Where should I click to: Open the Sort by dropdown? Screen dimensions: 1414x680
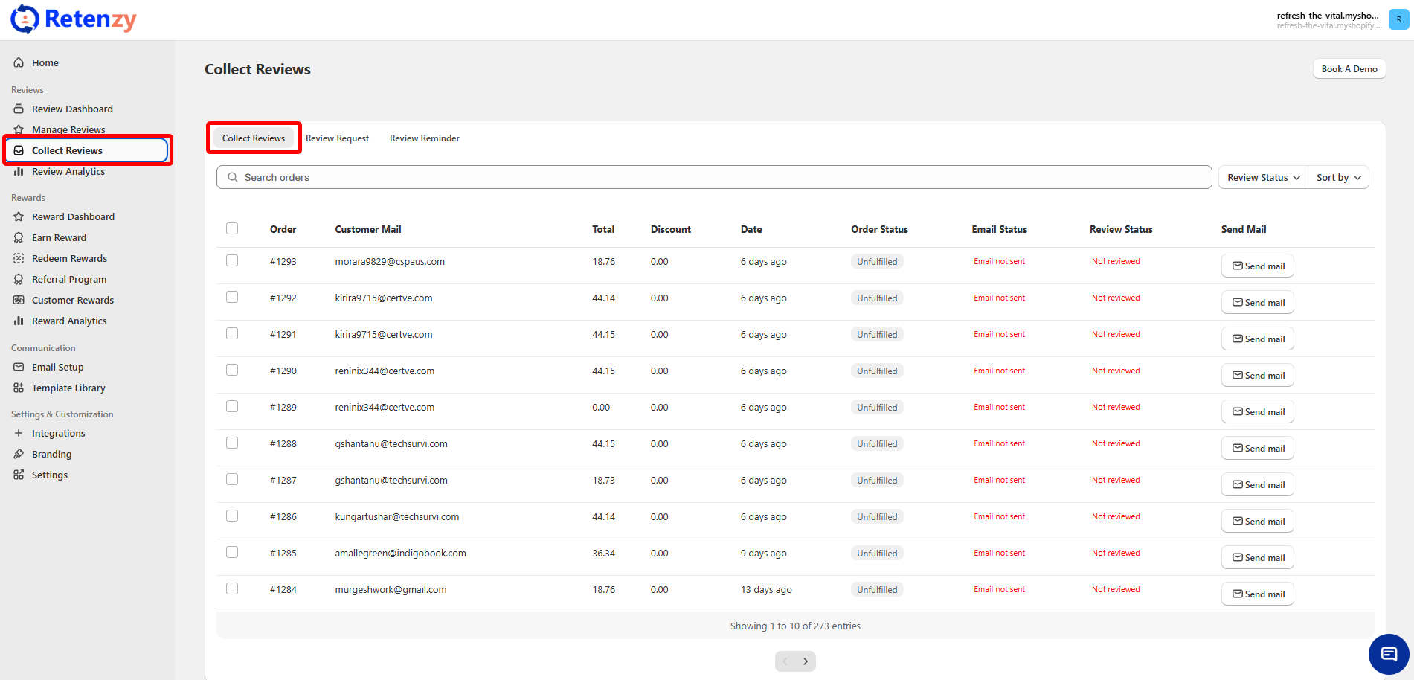(1338, 177)
